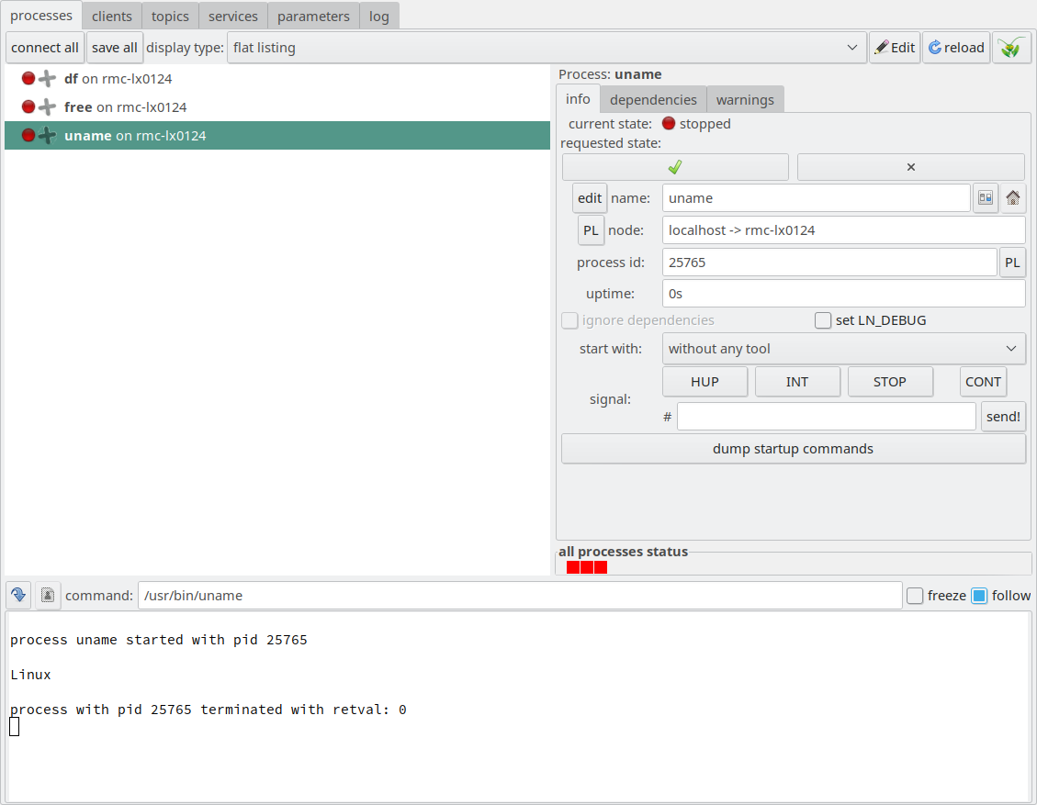
Task: Enable the set LN_DEBUG checkbox
Action: pos(823,320)
